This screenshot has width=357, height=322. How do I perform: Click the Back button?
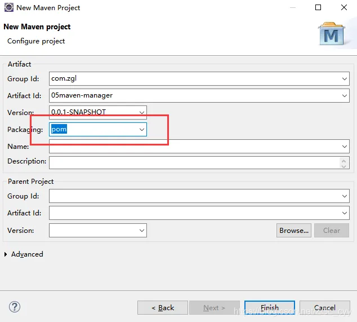click(163, 308)
